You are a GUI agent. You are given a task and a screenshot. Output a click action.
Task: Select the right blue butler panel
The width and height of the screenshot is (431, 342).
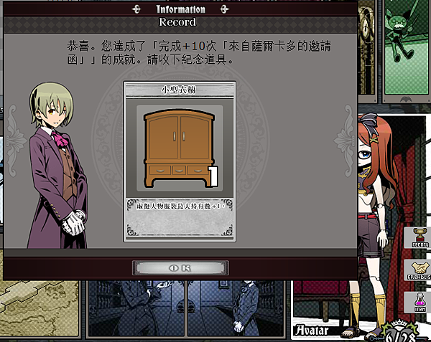click(x=236, y=308)
